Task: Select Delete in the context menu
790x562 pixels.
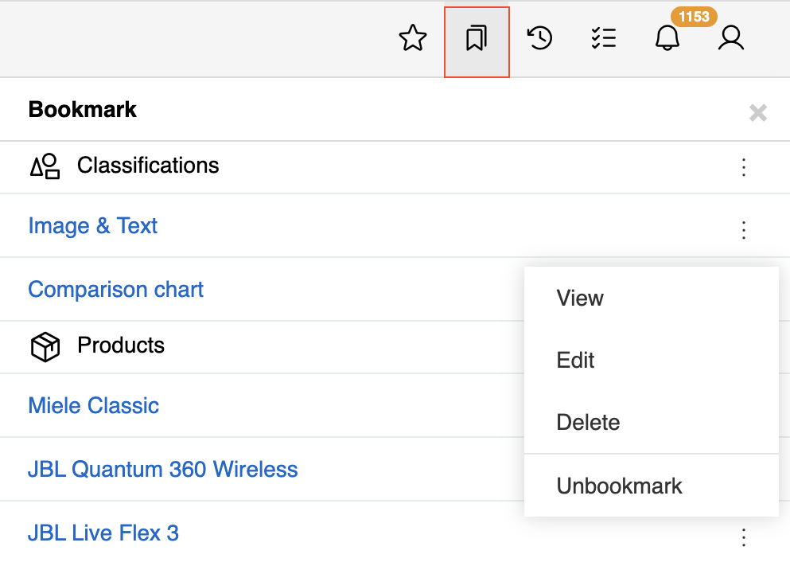Action: [x=588, y=423]
